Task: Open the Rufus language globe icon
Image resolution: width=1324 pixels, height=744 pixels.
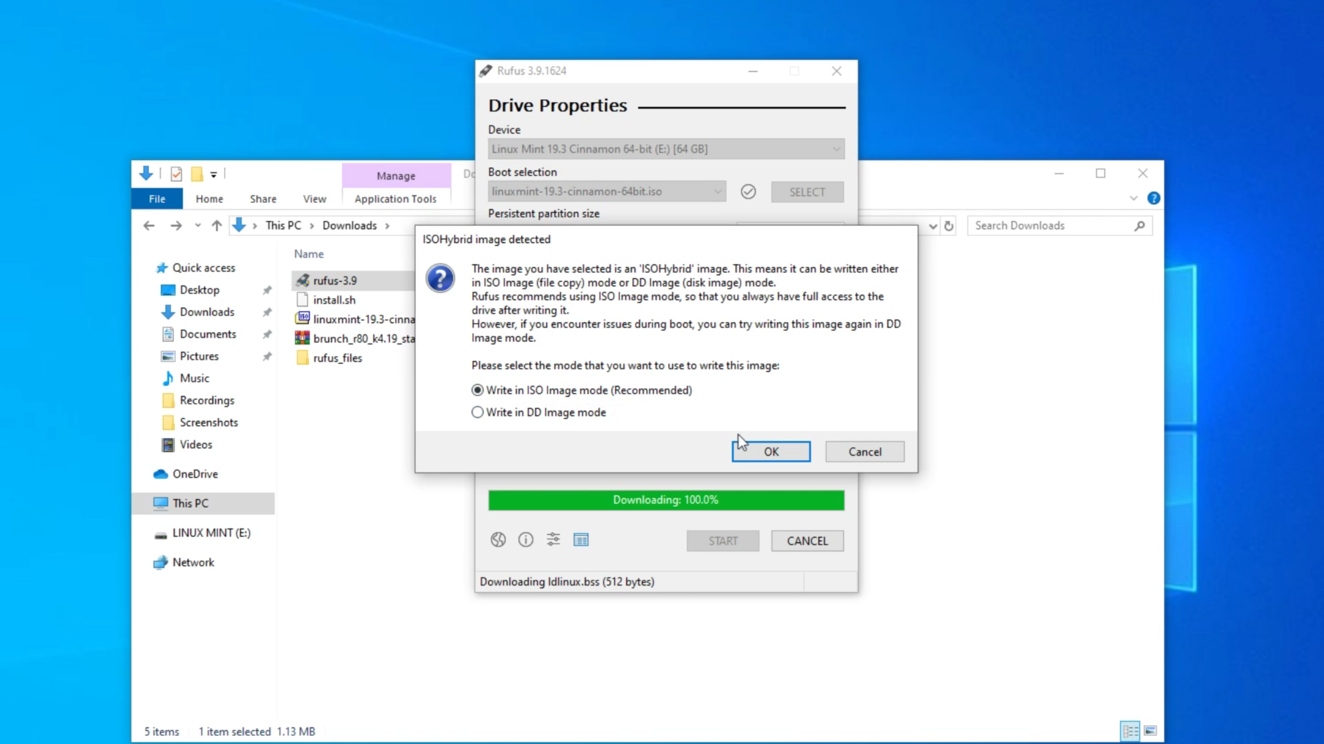Action: [498, 540]
